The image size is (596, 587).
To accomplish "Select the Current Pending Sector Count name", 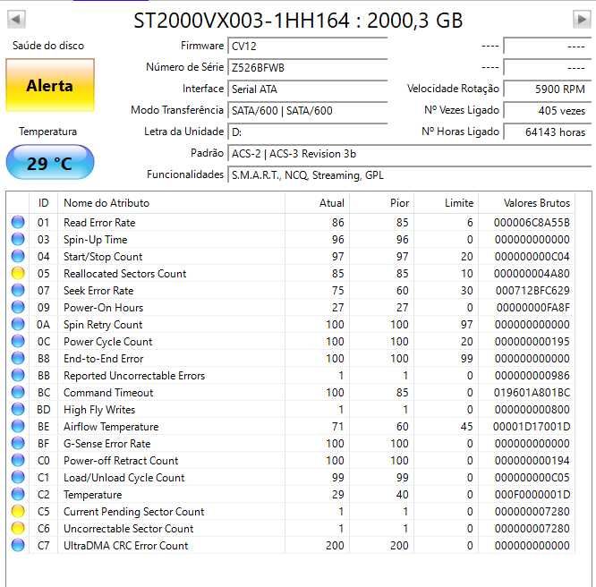I will point(134,512).
